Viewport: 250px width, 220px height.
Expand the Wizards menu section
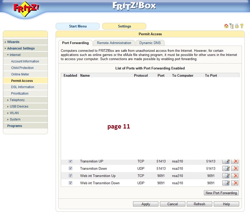25,42
